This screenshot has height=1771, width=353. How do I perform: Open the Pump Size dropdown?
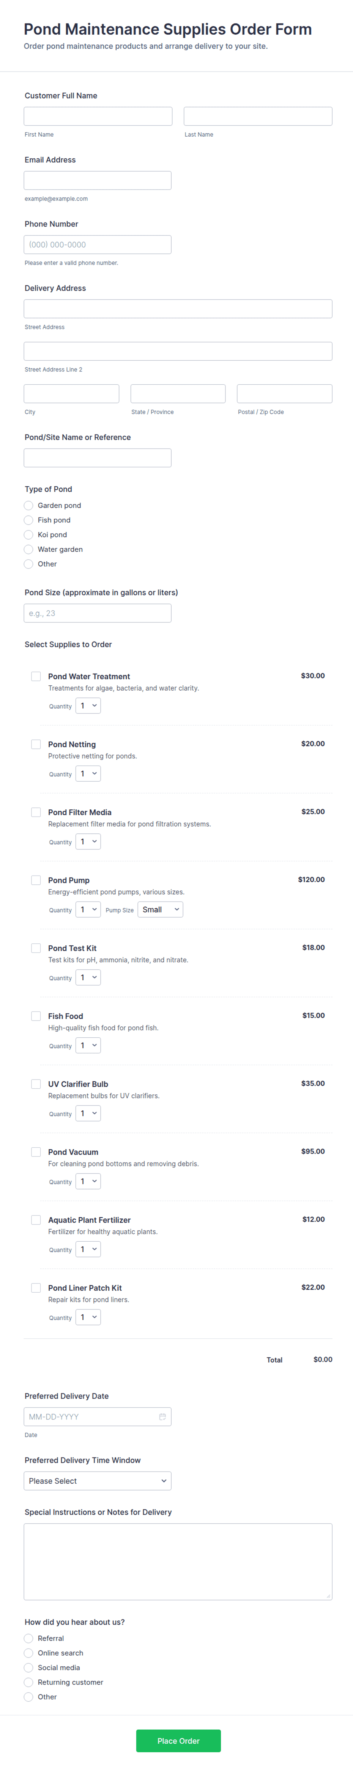pos(161,909)
